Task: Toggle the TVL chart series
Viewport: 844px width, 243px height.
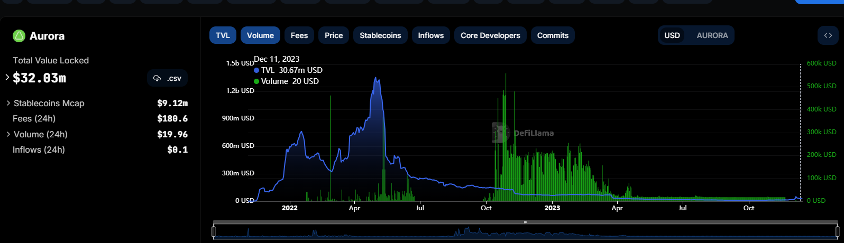Action: coord(223,35)
